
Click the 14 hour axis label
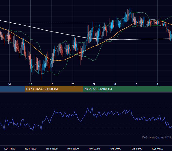tap(9, 84)
